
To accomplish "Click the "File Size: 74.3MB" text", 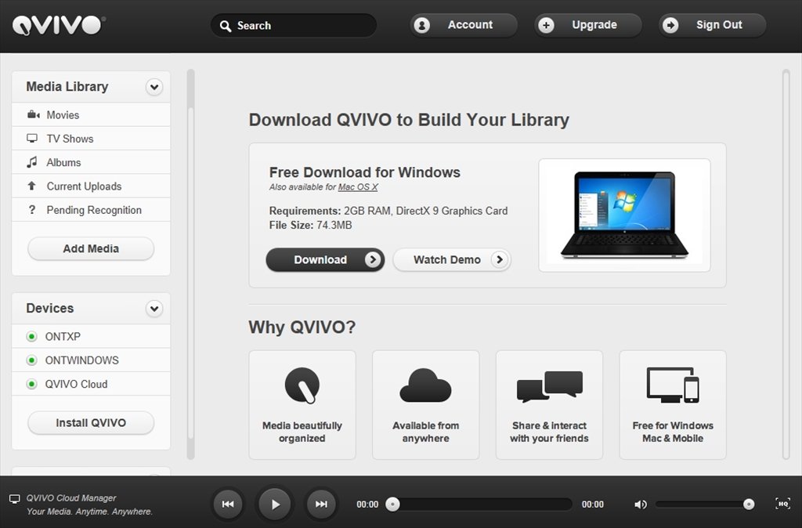I will 310,225.
